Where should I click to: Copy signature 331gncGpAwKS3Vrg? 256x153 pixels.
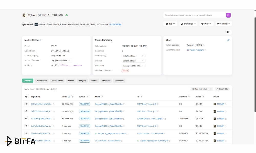[x=54, y=119]
